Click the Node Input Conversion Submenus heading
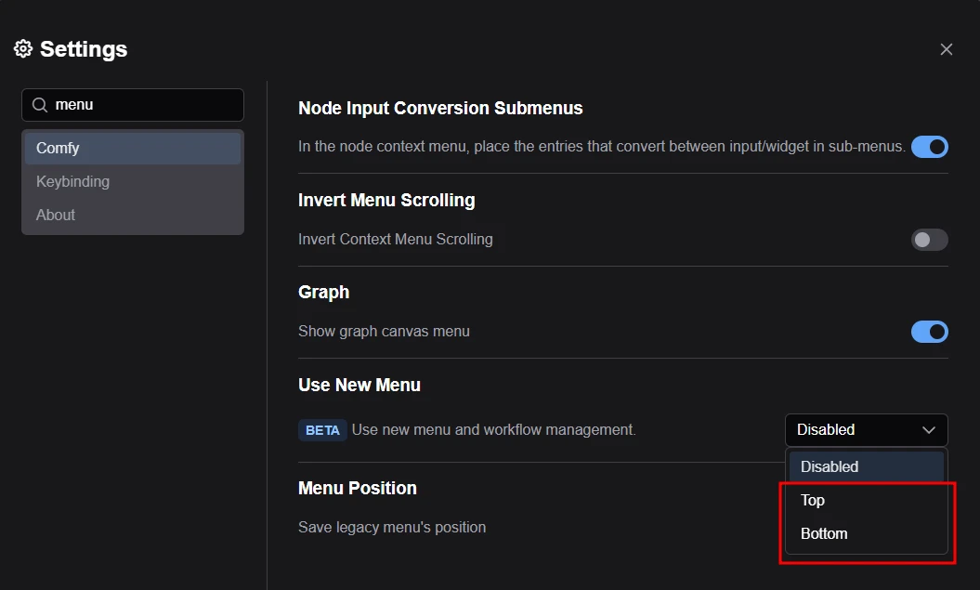980x590 pixels. (x=440, y=109)
